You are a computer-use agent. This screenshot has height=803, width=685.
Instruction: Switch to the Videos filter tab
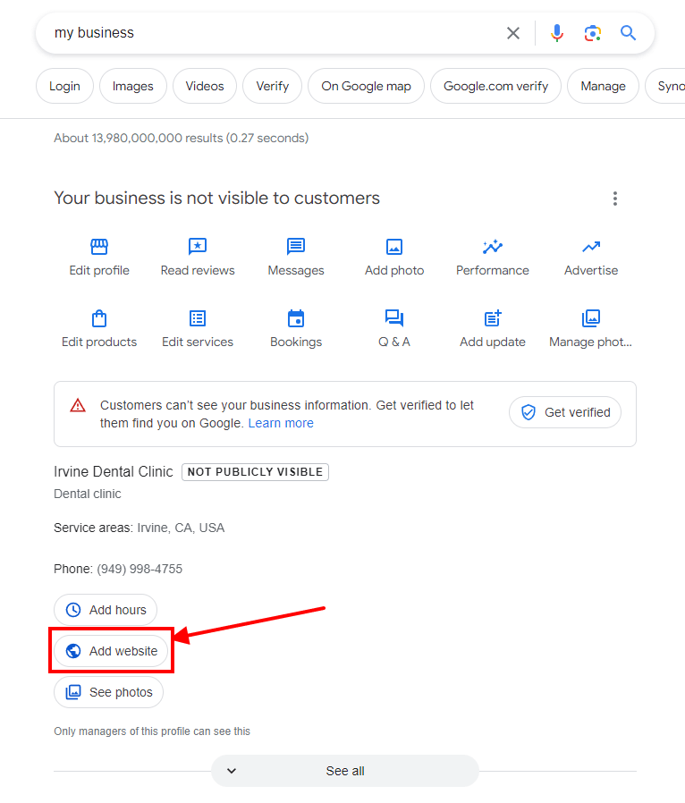204,86
